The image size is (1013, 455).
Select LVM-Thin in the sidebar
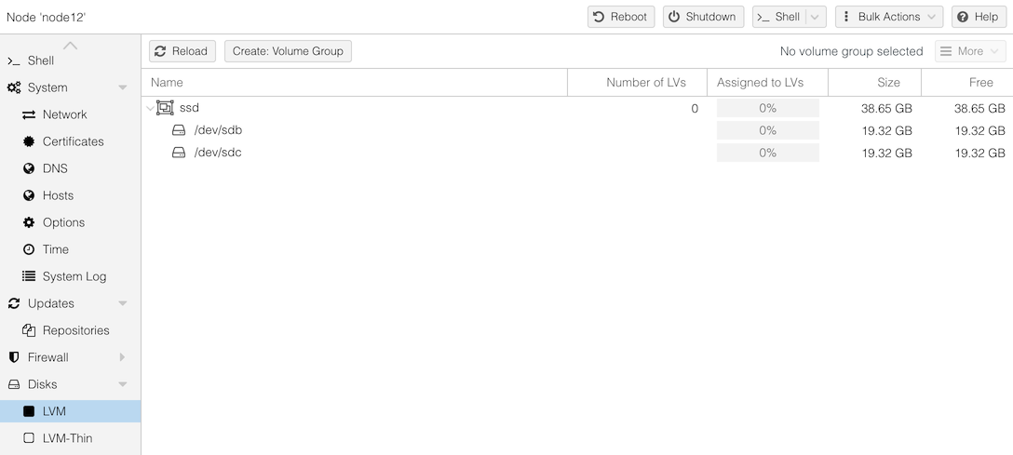click(x=67, y=438)
